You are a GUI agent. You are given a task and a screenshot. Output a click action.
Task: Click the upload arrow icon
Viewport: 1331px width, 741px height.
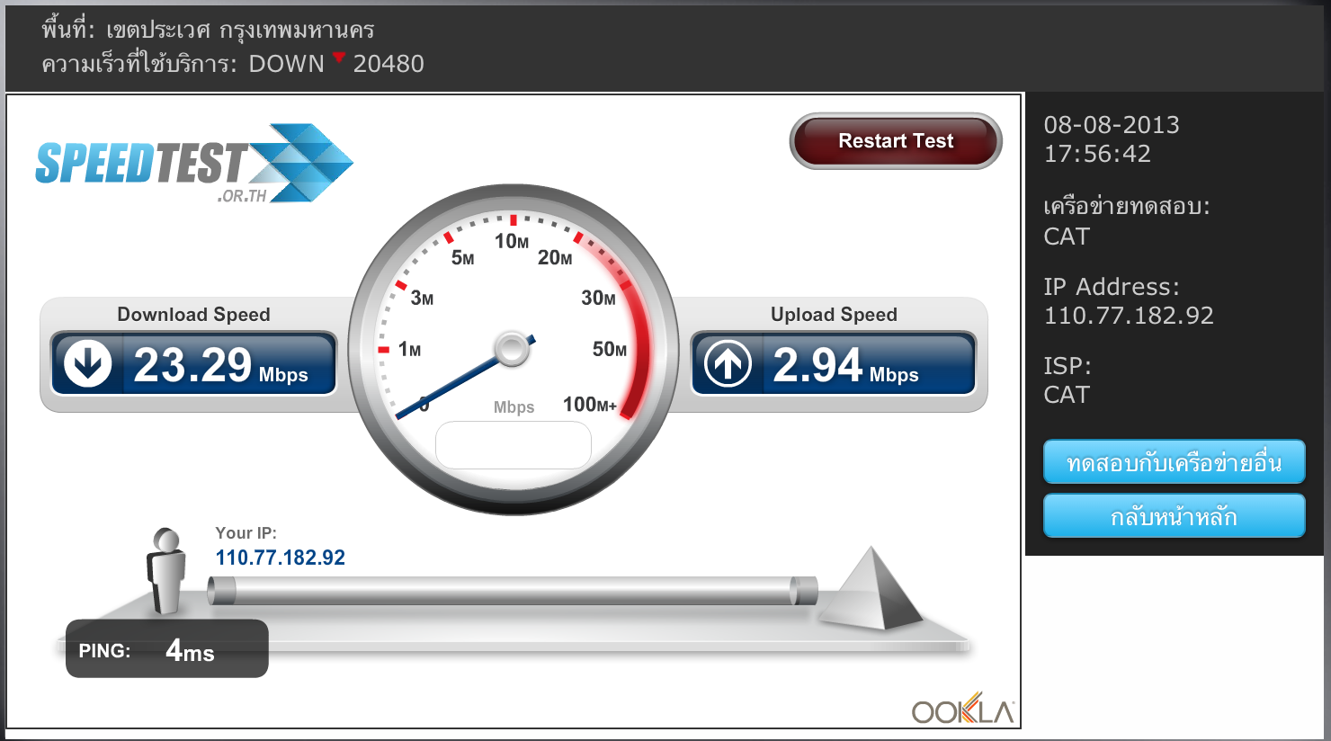728,363
